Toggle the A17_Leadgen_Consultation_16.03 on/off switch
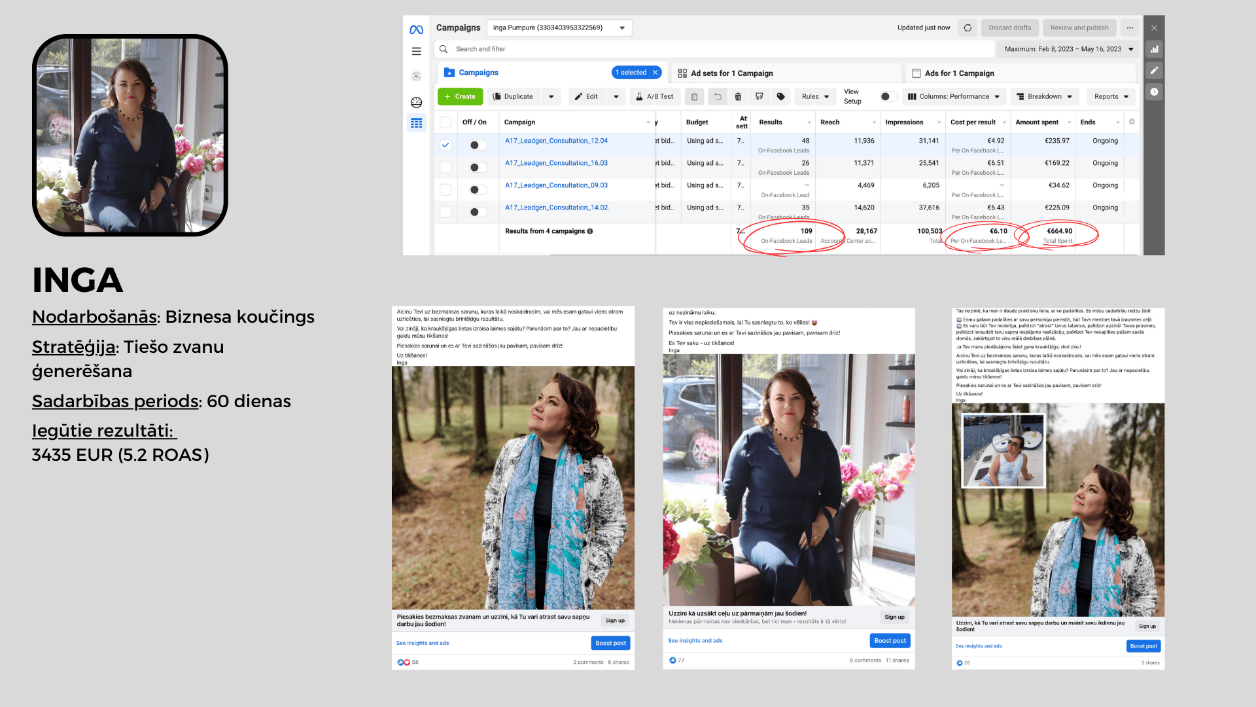The height and width of the screenshot is (707, 1256). click(478, 168)
